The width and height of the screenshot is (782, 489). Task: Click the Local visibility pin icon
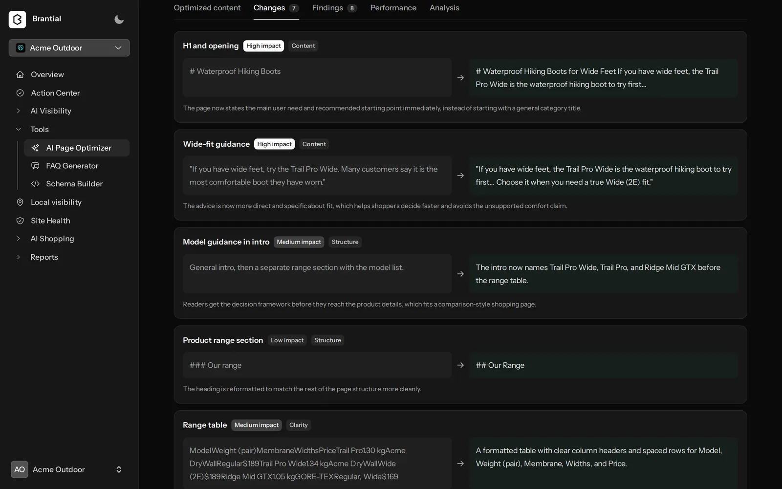tap(20, 202)
